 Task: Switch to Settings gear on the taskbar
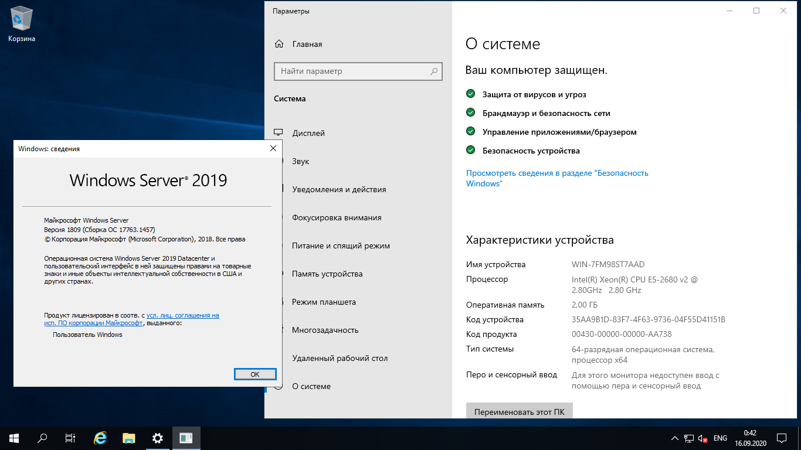pos(157,438)
